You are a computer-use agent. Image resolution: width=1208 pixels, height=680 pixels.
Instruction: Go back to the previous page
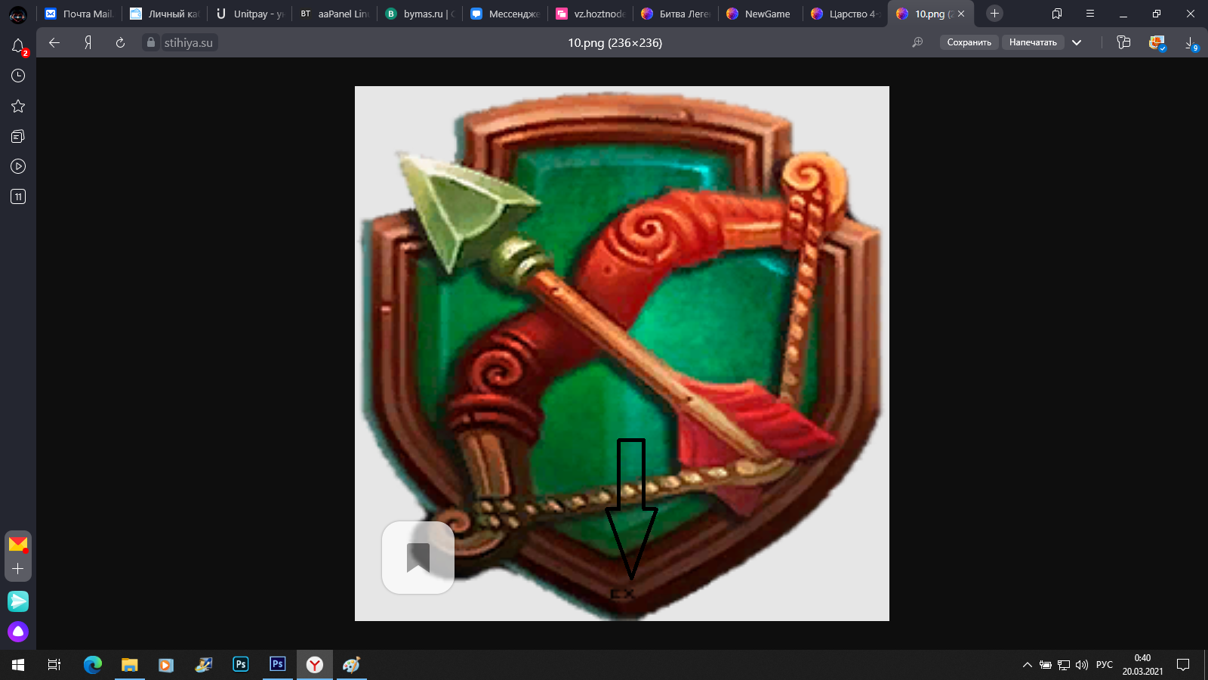[x=54, y=43]
